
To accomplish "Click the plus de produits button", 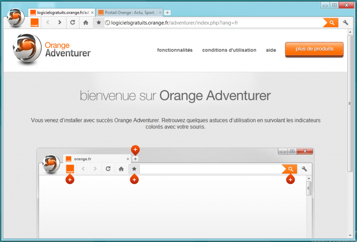I will click(x=314, y=49).
